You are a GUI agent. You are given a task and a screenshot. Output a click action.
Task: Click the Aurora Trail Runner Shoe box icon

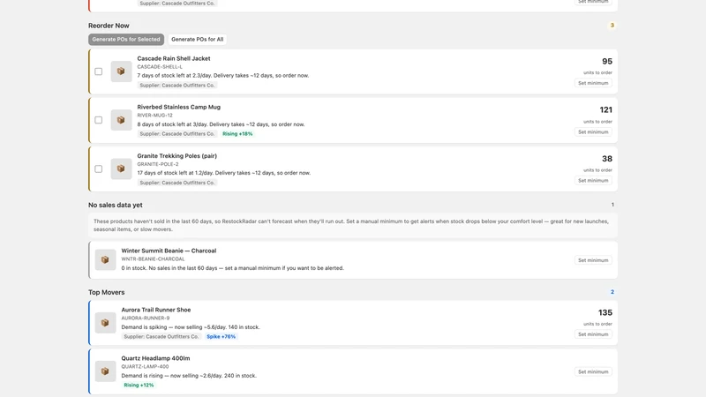click(105, 323)
